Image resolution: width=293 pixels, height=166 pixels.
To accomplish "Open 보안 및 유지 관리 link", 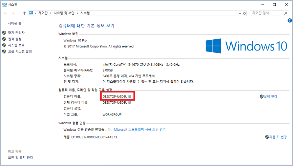I will [x=20, y=158].
